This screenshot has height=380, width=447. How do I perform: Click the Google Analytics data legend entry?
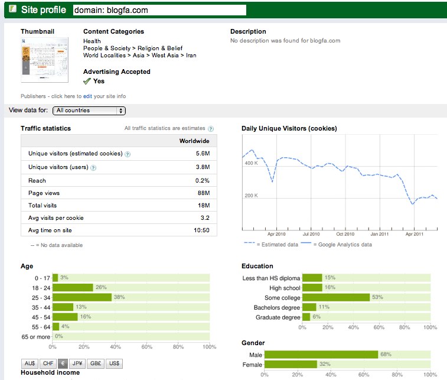tap(337, 245)
